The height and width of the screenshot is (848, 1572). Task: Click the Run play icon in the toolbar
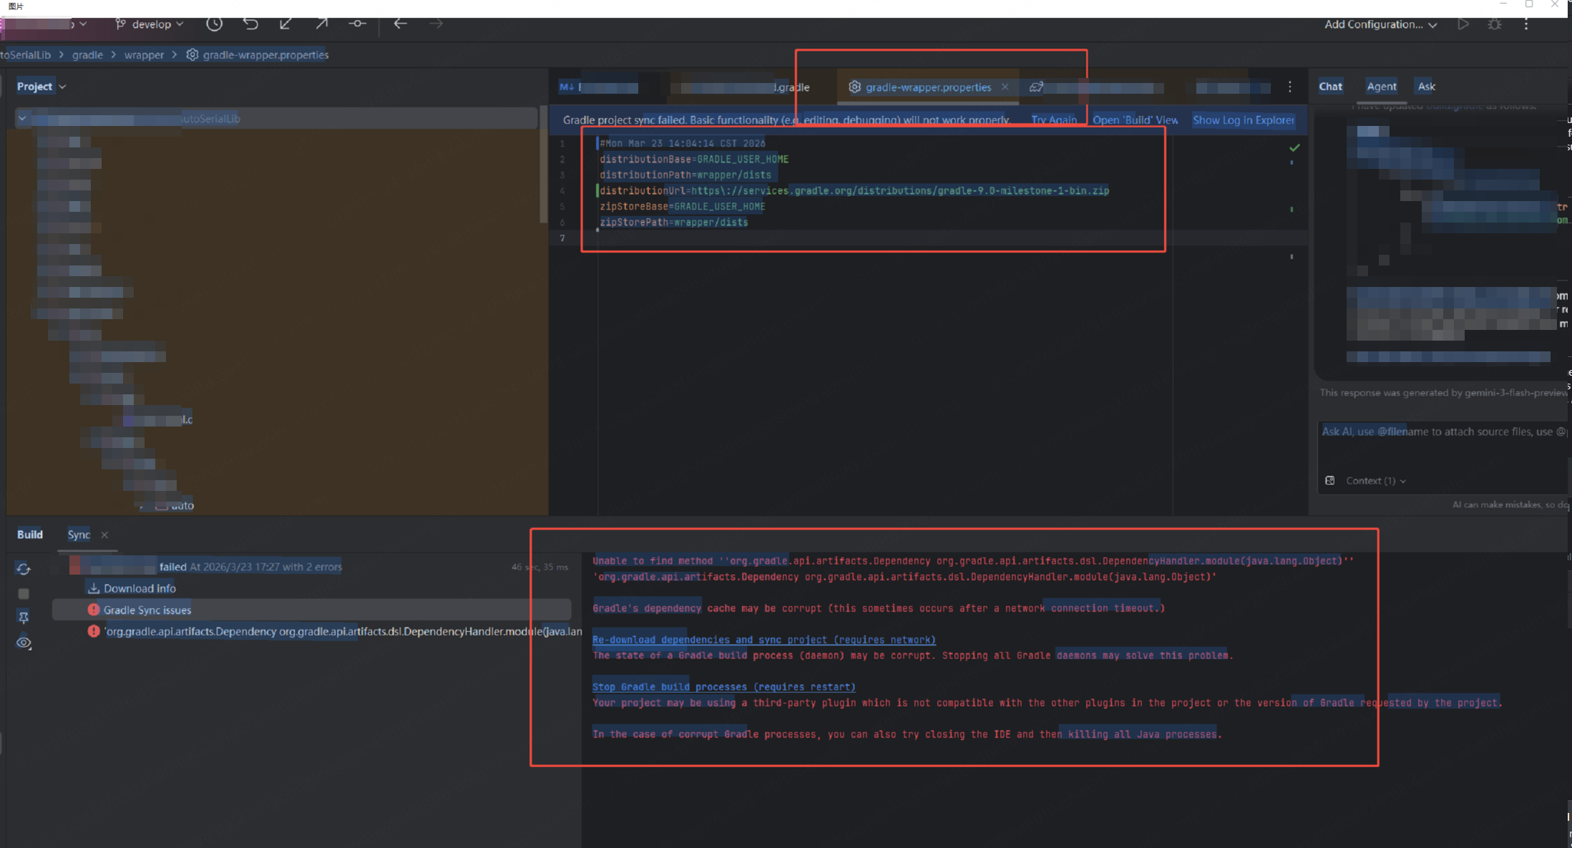click(1463, 24)
